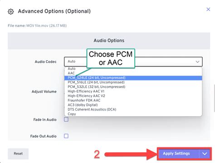Click the dialog's vertical scrollbar

coord(215,98)
